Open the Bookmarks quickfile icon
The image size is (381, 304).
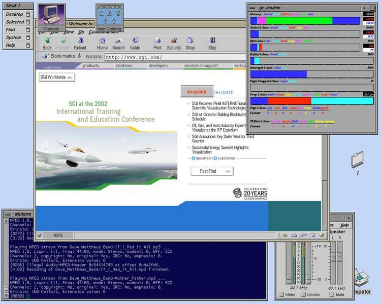pyautogui.click(x=45, y=56)
